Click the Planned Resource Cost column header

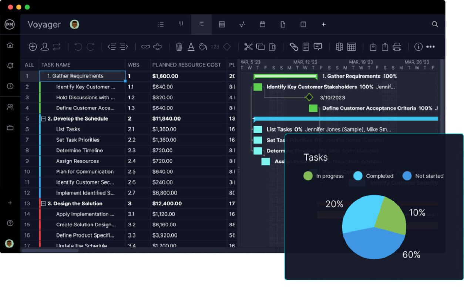point(186,65)
